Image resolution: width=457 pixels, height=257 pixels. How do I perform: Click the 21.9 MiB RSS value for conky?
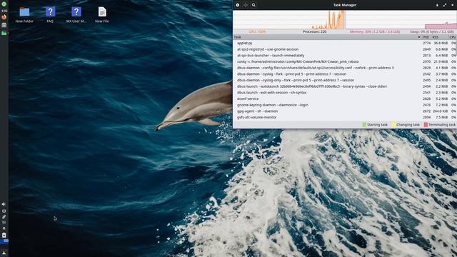pyautogui.click(x=441, y=61)
